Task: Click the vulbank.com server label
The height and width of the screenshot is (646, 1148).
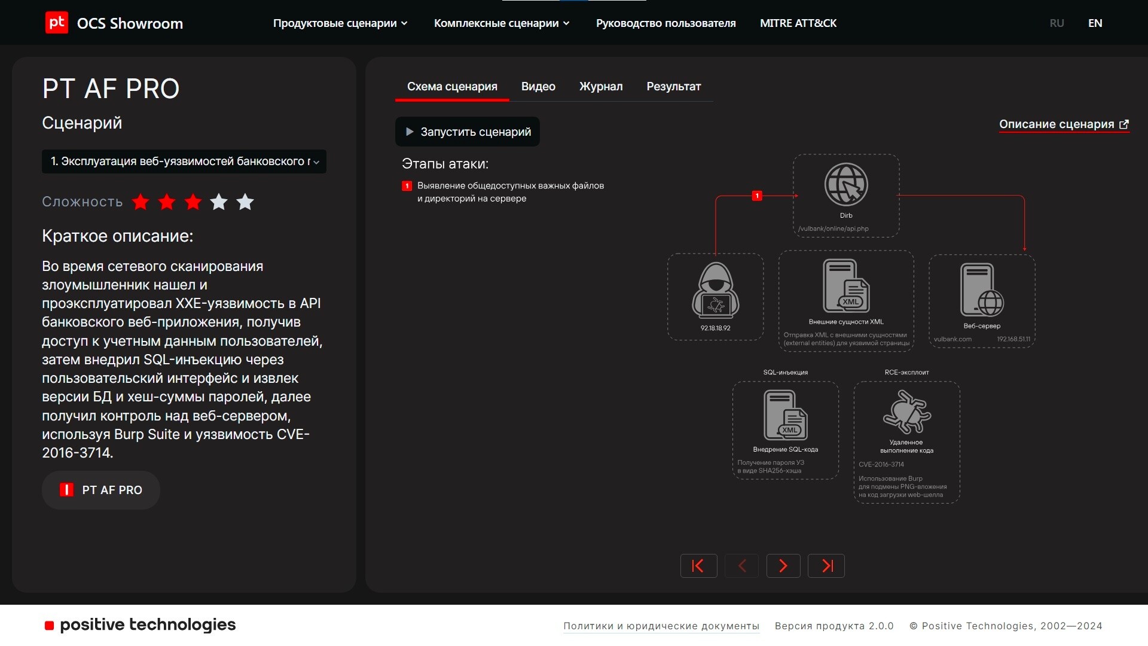Action: (x=952, y=339)
